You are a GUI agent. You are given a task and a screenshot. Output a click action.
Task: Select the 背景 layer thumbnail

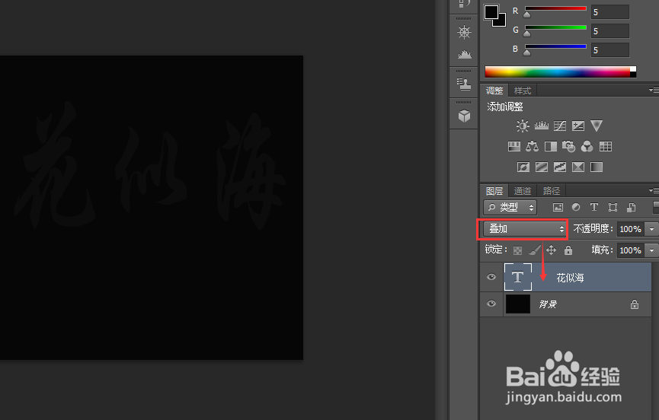(x=518, y=304)
